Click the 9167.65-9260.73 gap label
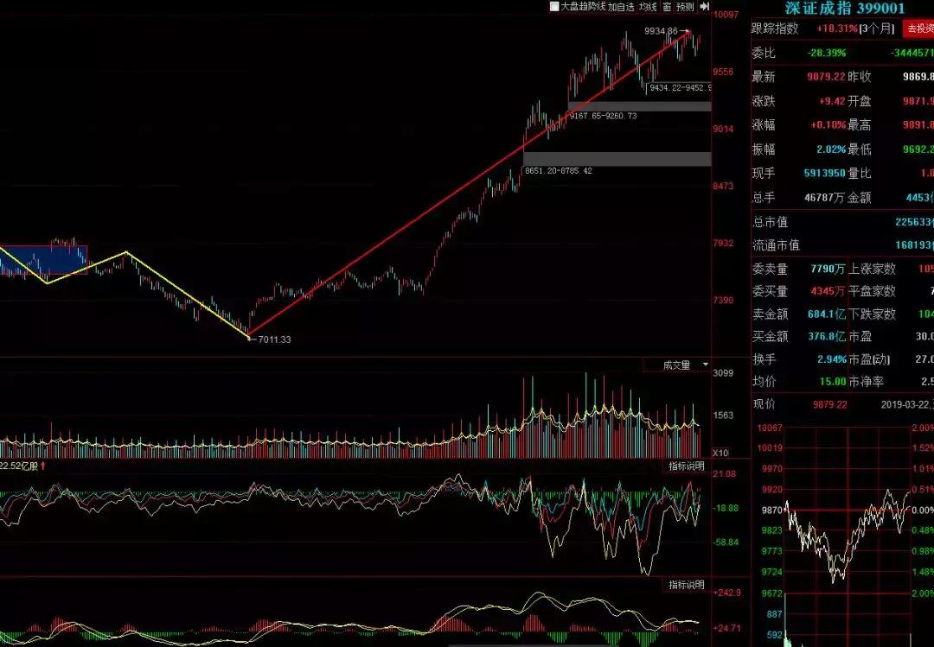This screenshot has width=934, height=647. [603, 116]
